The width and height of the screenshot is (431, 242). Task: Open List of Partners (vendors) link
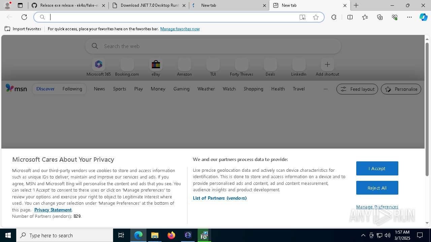[220, 198]
